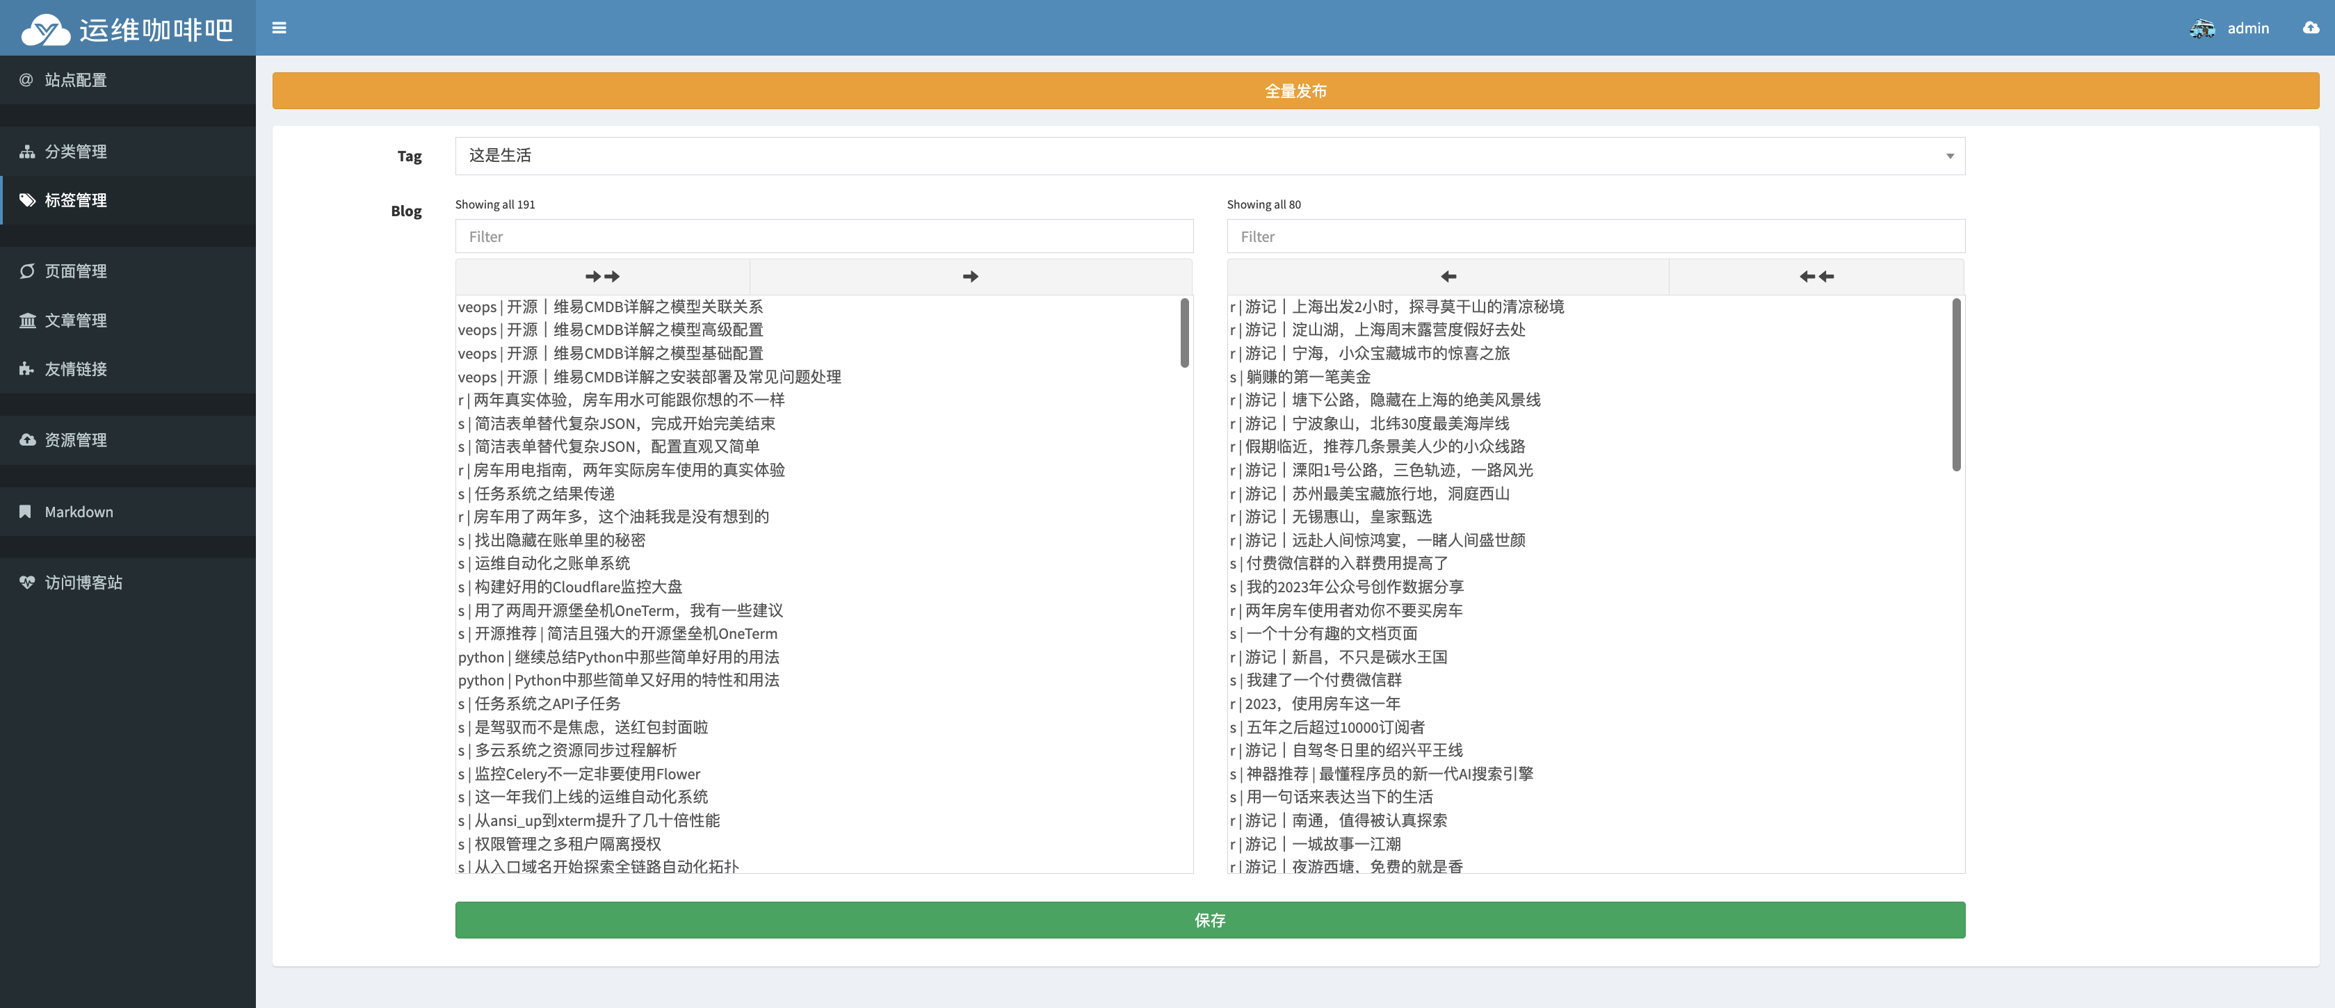Select 躺赚的第一笔美金 in right list
Image resolution: width=2335 pixels, height=1008 pixels.
pos(1308,377)
